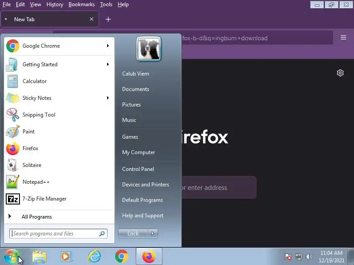Screen dimensions: 354x265
Task: Open 7-Zip File Manager
Action: coord(59,199)
